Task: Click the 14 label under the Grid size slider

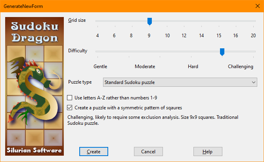Action: click(201, 36)
